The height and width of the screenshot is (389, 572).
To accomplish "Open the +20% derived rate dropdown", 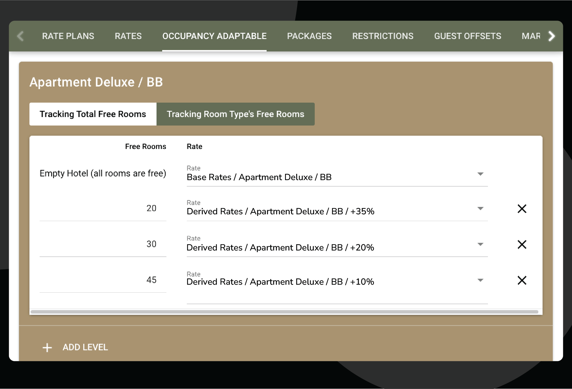I will point(480,244).
